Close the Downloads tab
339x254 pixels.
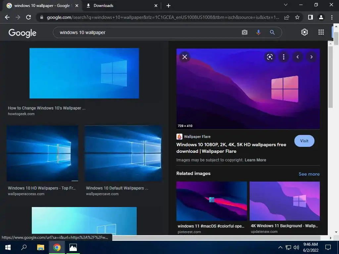point(156,6)
